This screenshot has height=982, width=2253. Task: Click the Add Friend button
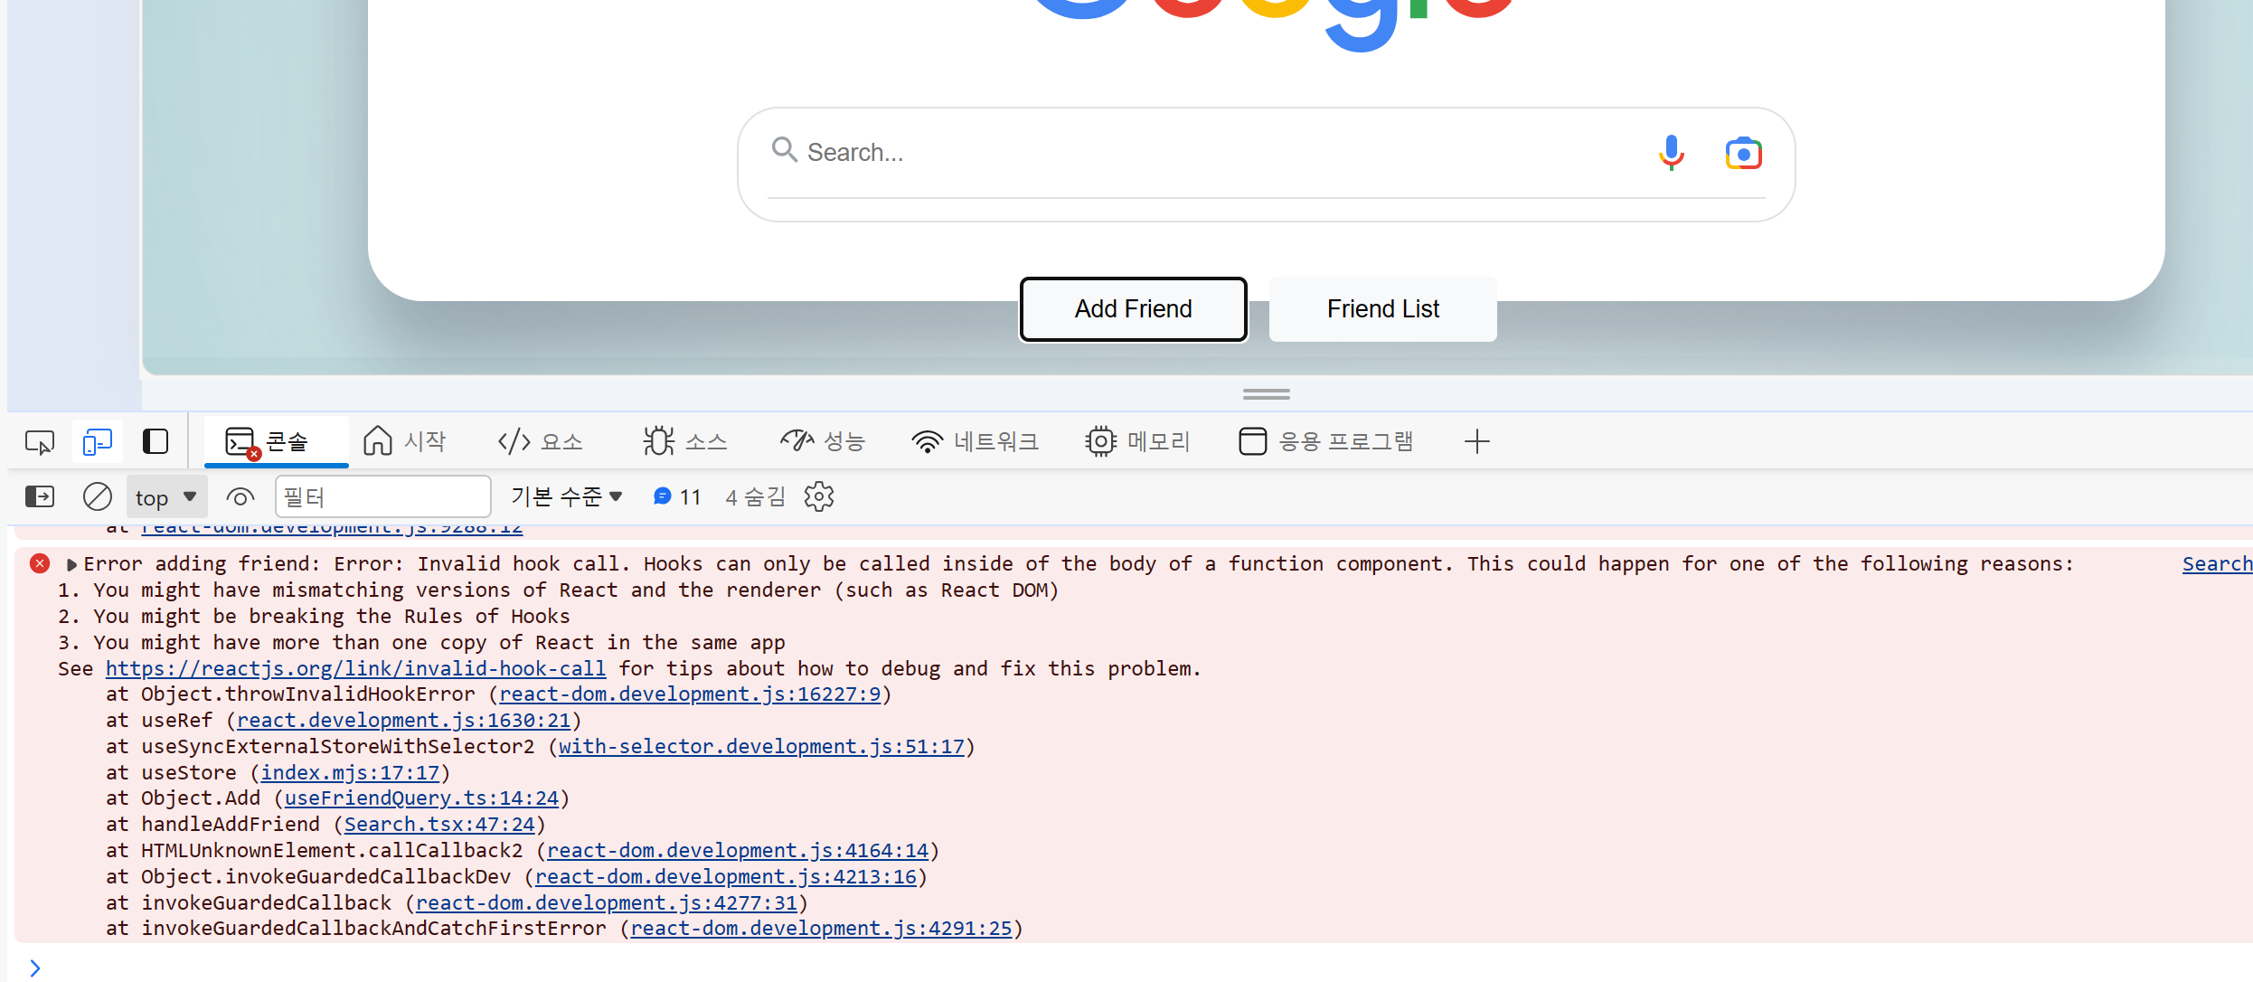pyautogui.click(x=1133, y=309)
